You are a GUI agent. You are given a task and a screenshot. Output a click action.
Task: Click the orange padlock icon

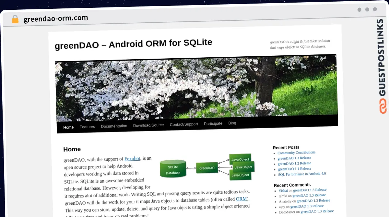[x=15, y=19]
